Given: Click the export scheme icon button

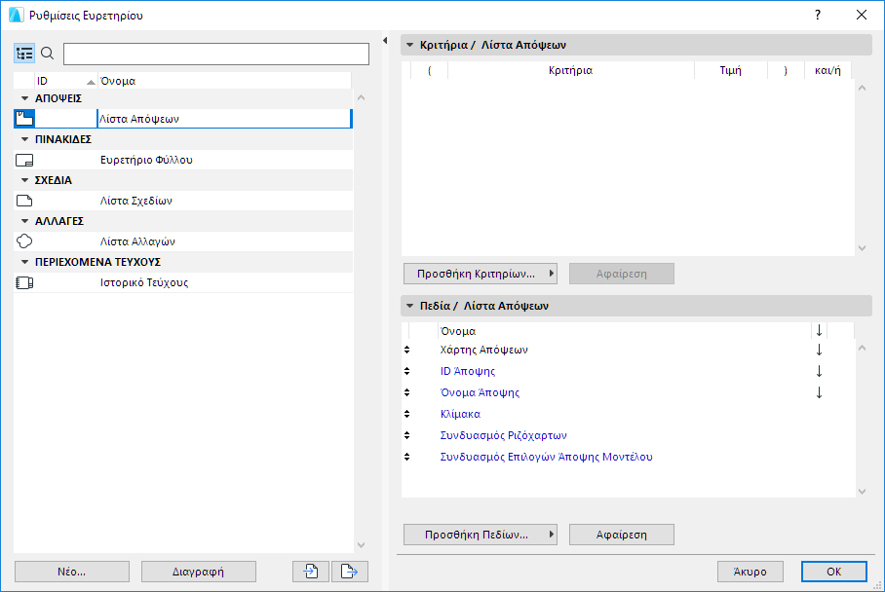Looking at the screenshot, I should point(349,572).
